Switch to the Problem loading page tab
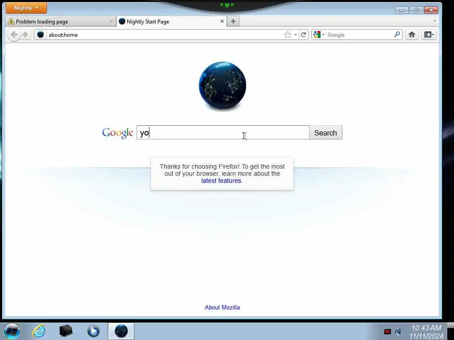 (61, 21)
